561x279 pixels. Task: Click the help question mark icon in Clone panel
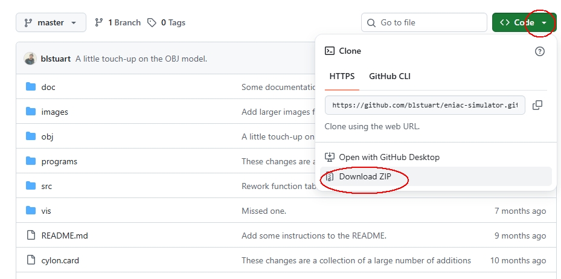540,51
